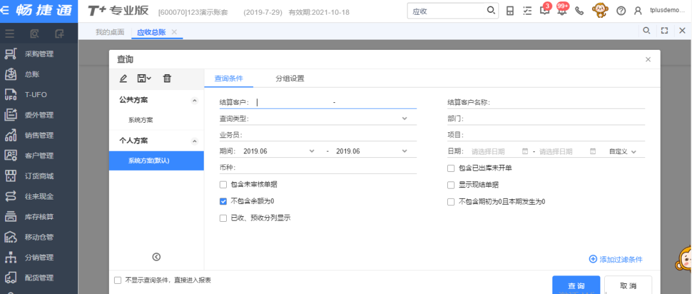This screenshot has height=294, width=692.
Task: Check 包含已出库未开单 checkbox
Action: [x=450, y=168]
